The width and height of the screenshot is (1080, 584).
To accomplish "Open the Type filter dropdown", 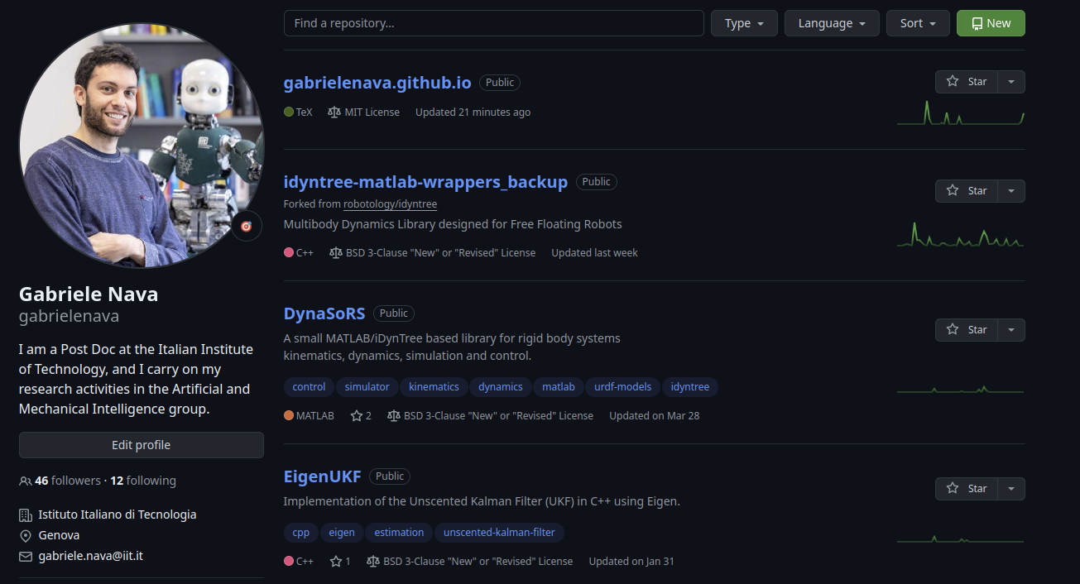I will point(743,23).
